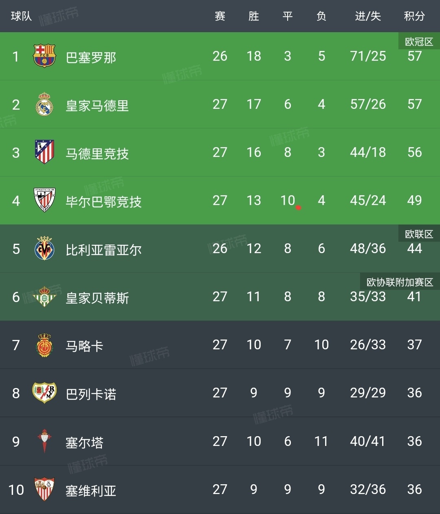Image resolution: width=440 pixels, height=514 pixels.
Task: Tap the 欧冠区 zone label
Action: [419, 42]
